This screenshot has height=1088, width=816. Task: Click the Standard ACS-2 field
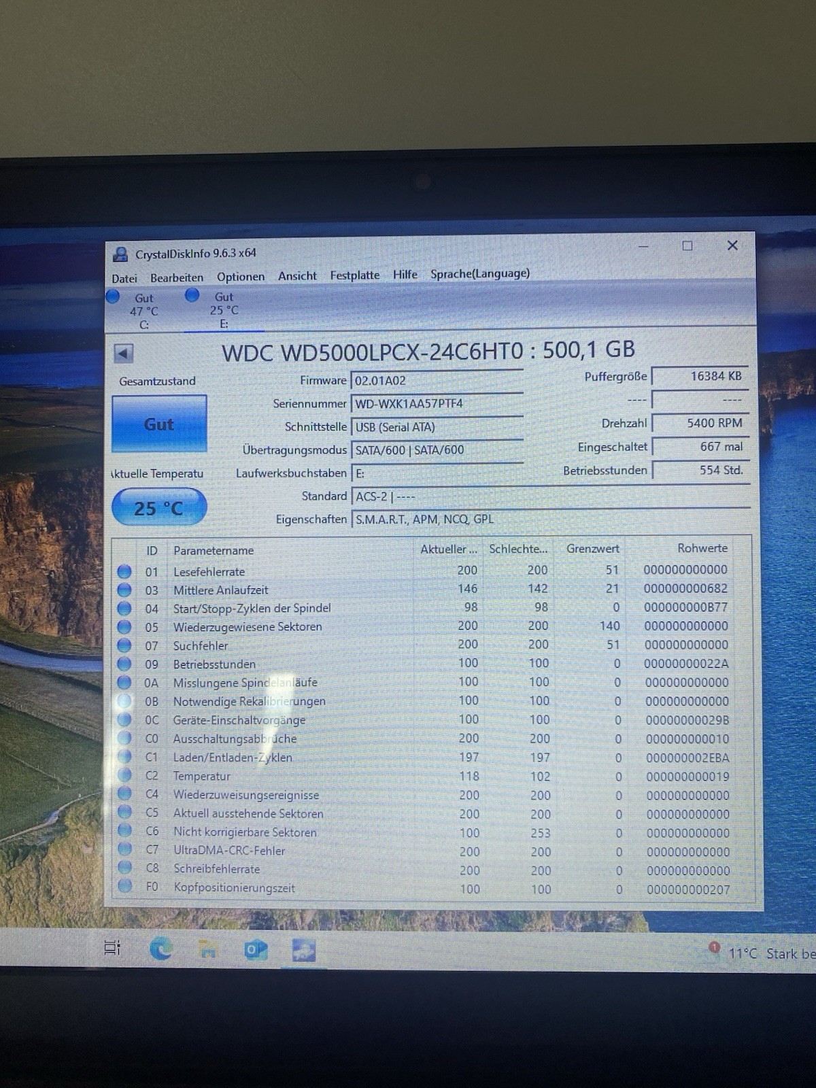tap(551, 496)
